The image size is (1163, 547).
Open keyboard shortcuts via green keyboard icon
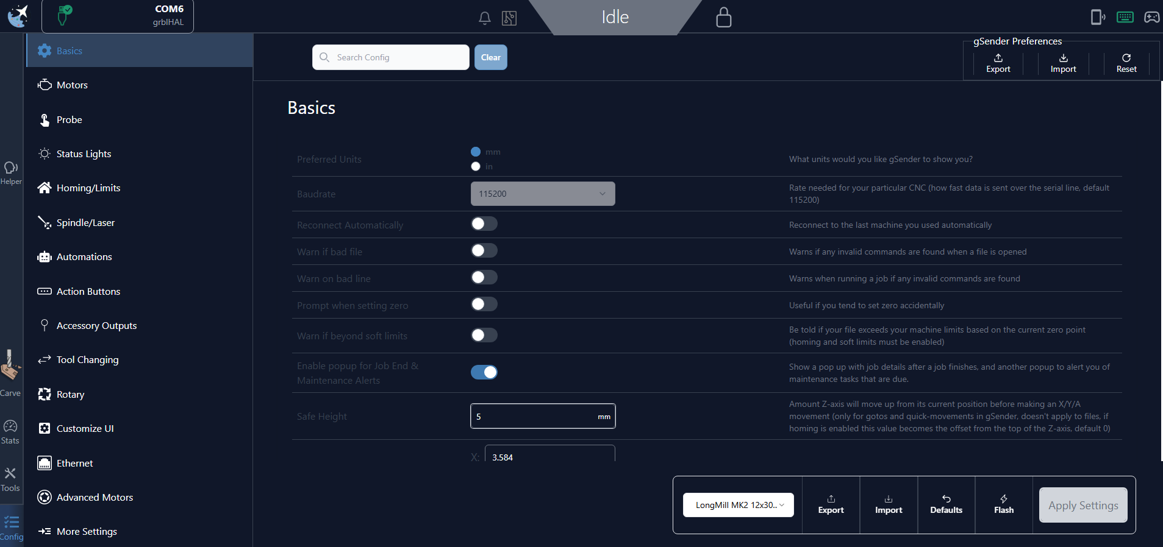(x=1125, y=17)
